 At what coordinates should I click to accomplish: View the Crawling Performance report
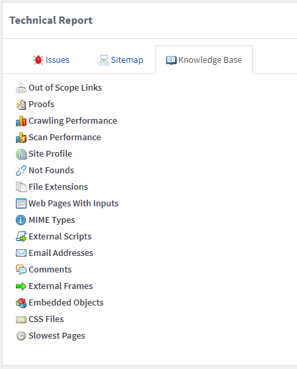point(73,121)
